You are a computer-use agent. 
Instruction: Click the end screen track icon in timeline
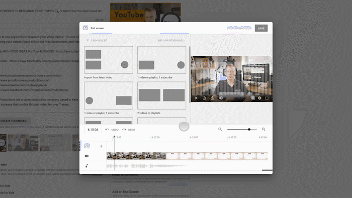(87, 146)
